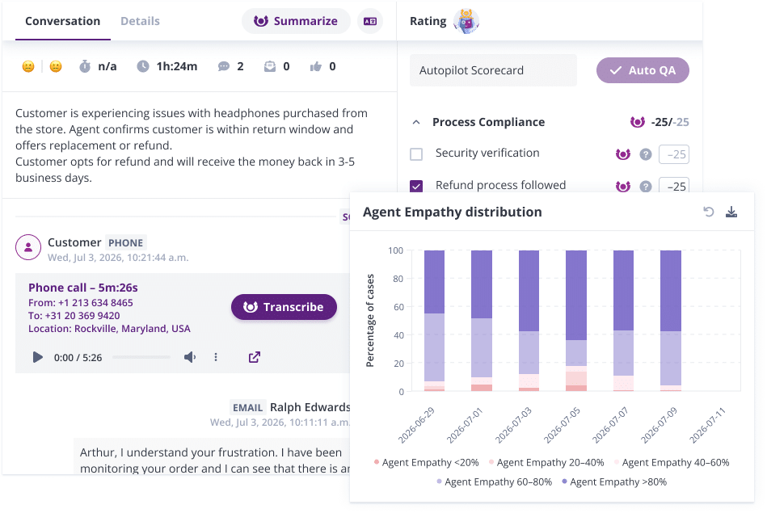Click help icon beside Security verification

[x=645, y=154]
